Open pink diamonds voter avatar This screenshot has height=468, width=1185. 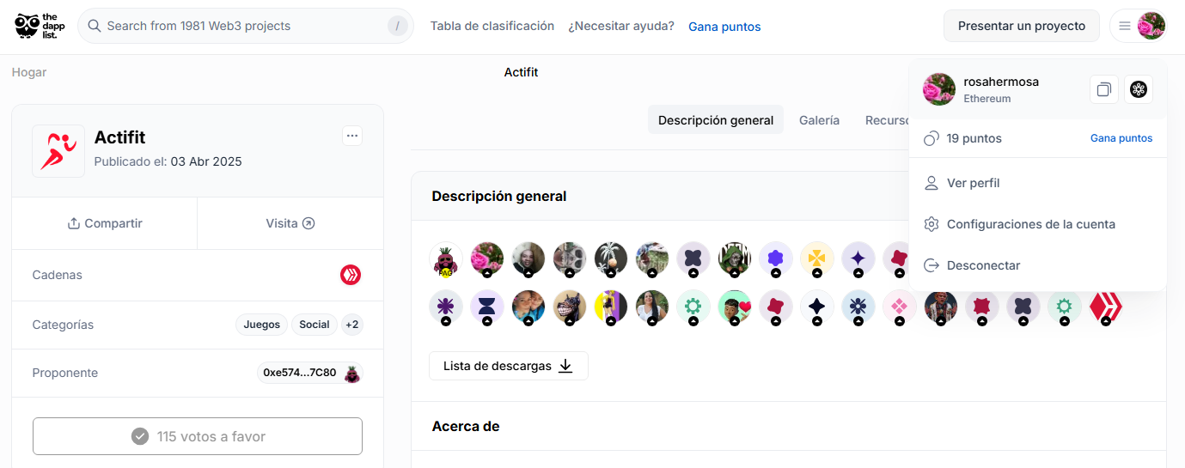click(900, 307)
